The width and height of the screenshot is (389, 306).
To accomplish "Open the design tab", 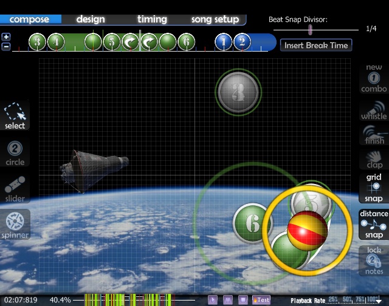I will (91, 19).
